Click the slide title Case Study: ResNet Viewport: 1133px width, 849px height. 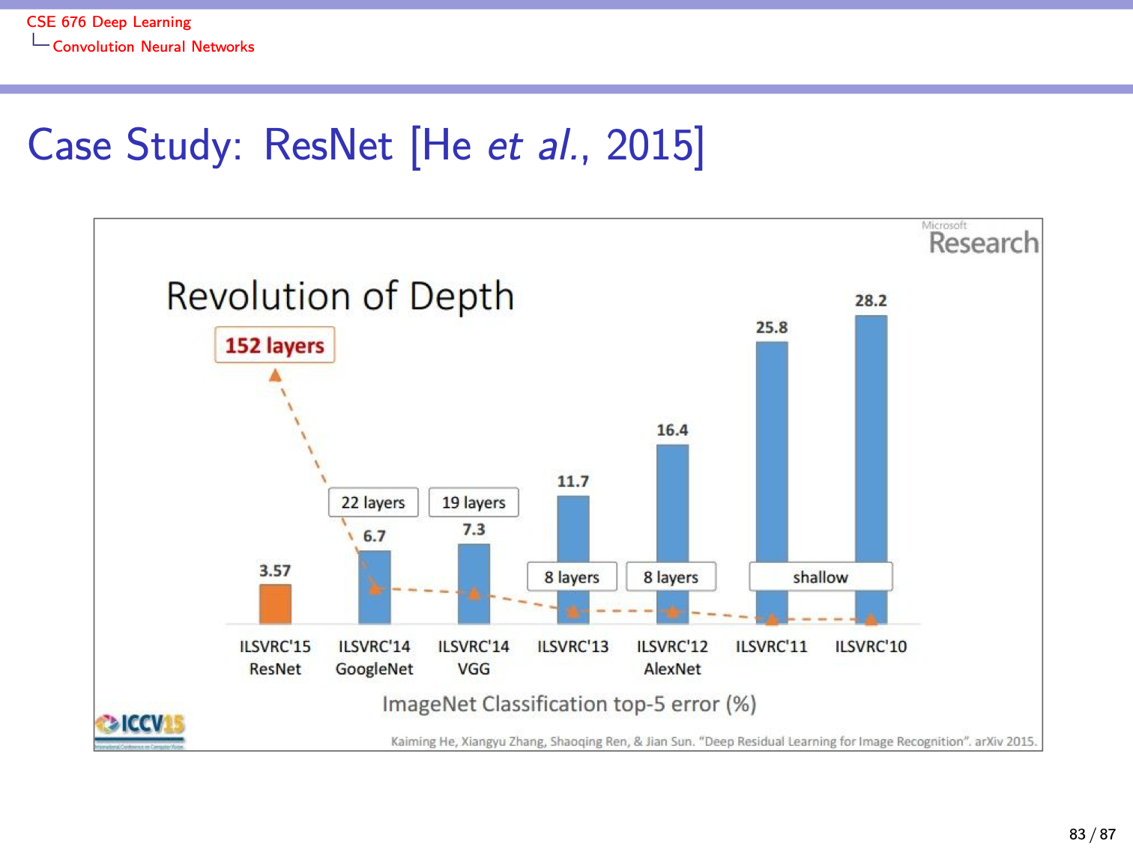pyautogui.click(x=366, y=145)
